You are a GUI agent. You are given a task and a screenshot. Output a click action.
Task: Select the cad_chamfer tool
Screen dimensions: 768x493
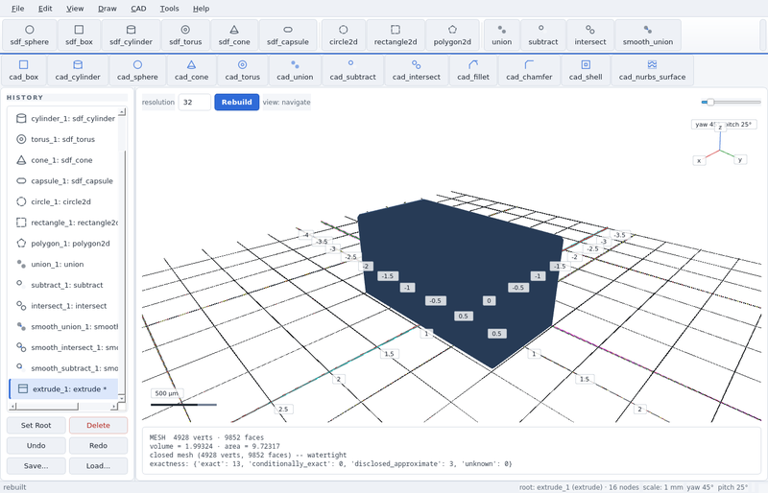point(529,71)
